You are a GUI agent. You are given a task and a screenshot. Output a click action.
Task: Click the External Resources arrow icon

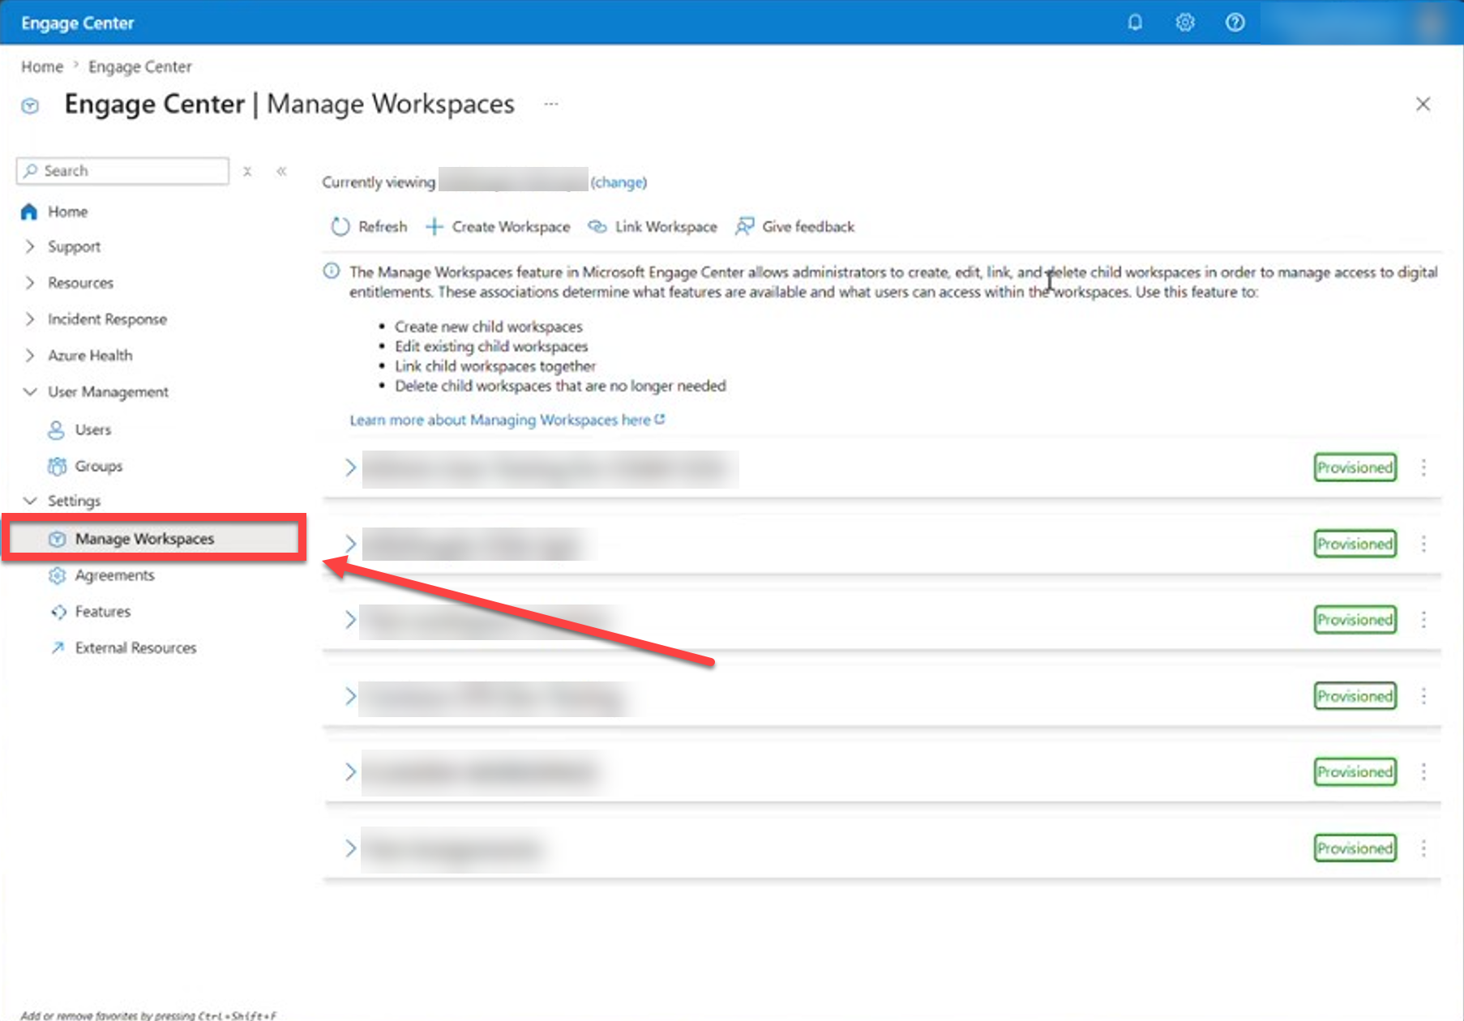click(58, 647)
